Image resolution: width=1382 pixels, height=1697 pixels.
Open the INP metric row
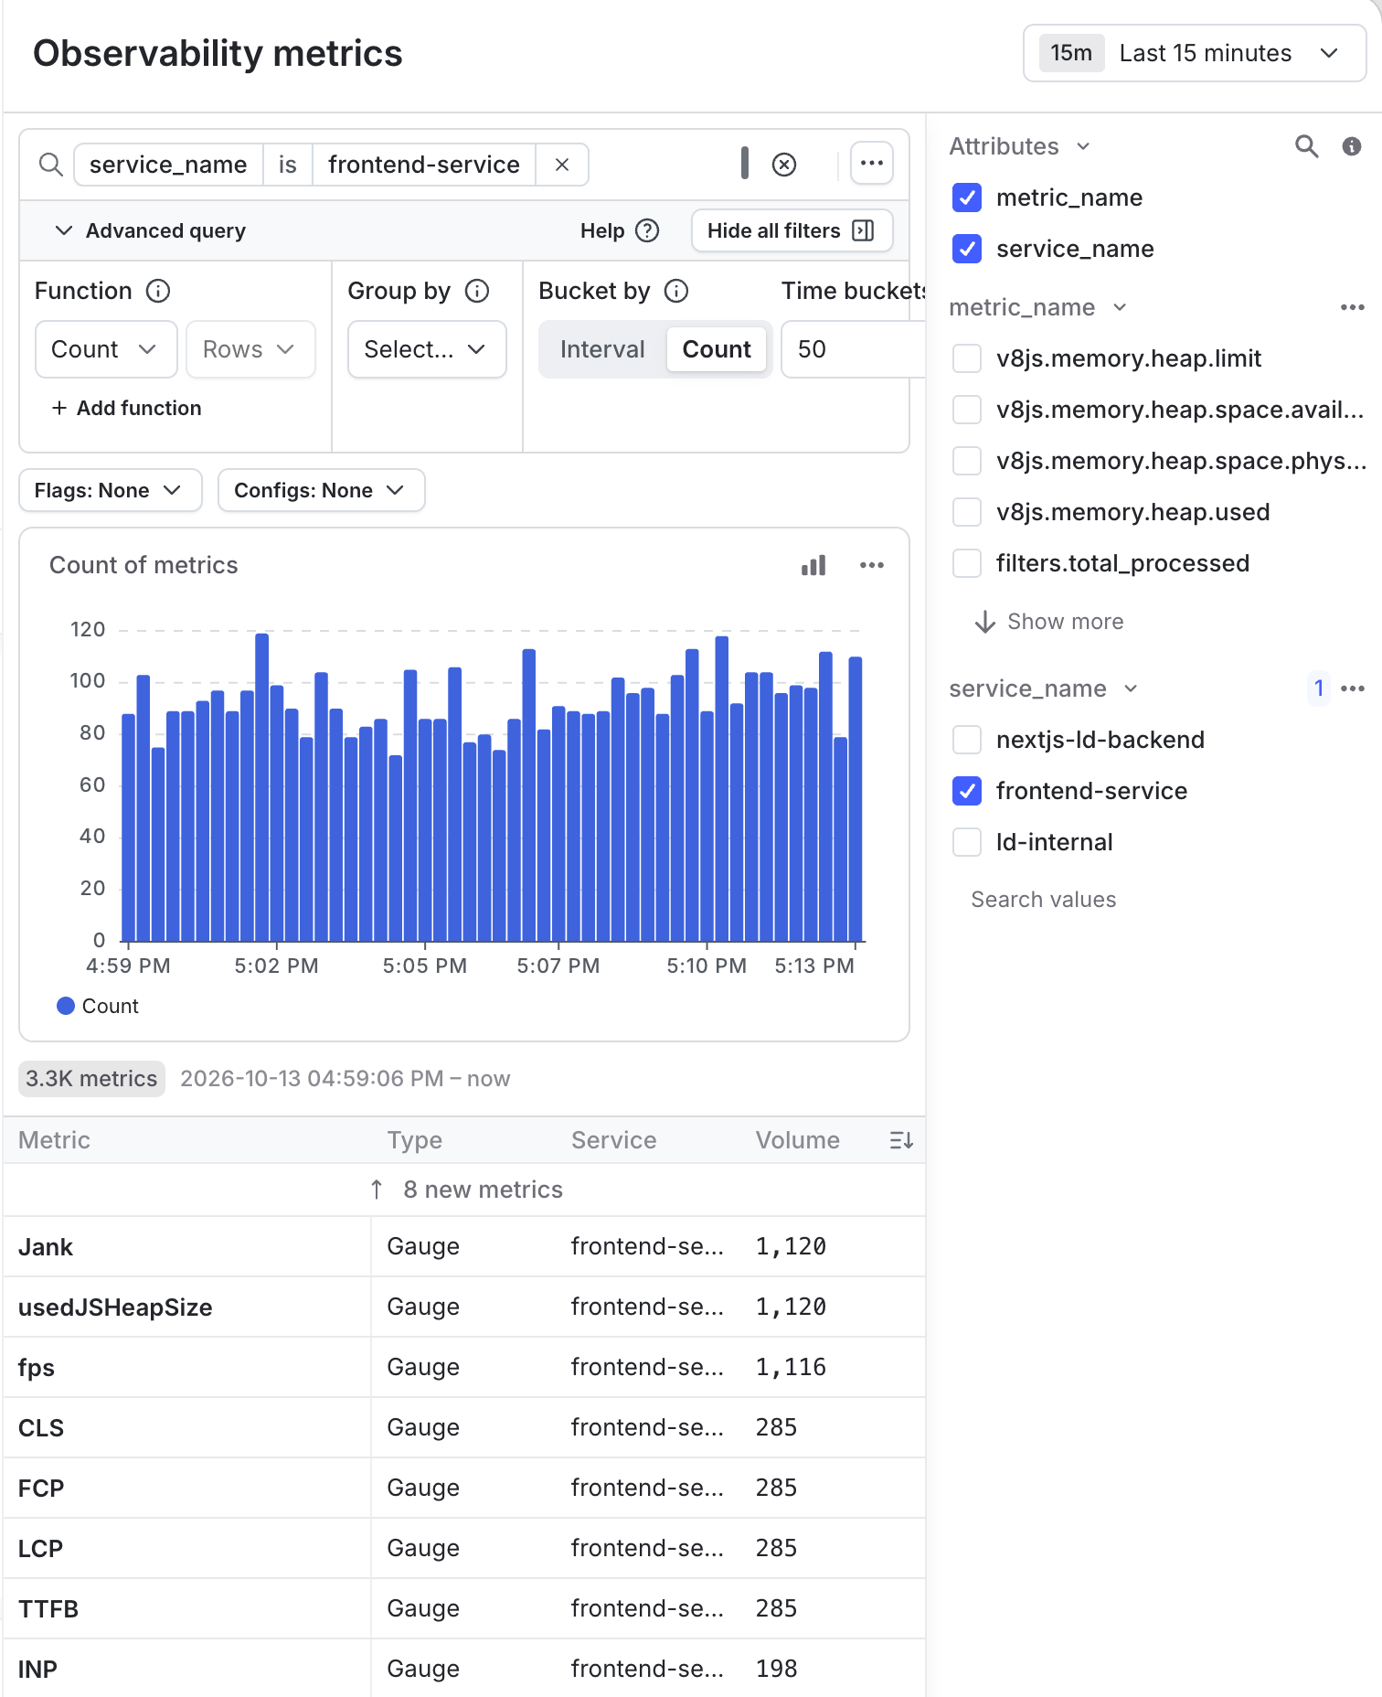click(x=464, y=1669)
